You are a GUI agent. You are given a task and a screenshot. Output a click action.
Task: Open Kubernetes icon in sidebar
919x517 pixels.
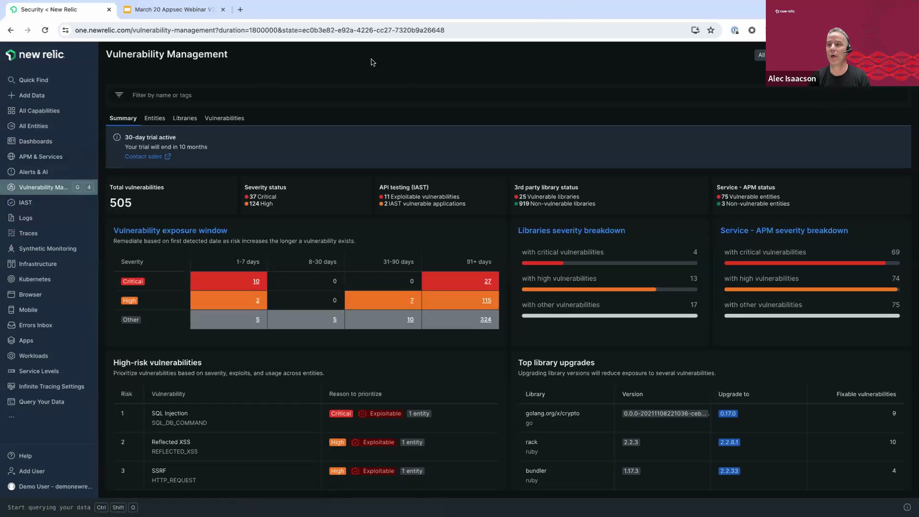[x=11, y=279]
